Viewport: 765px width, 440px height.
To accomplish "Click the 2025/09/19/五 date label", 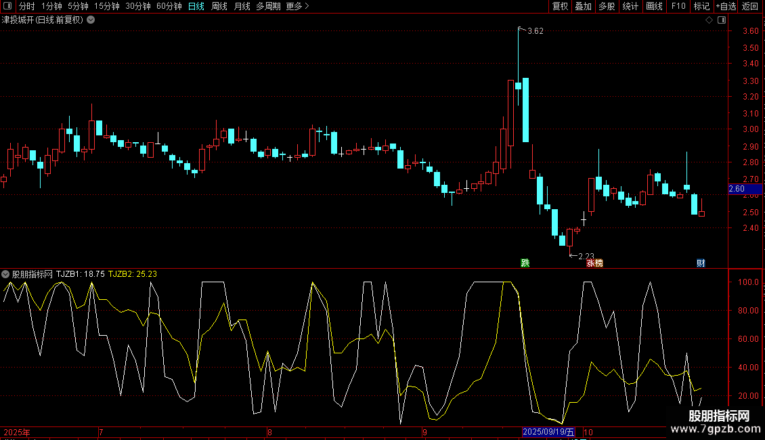I will (548, 432).
